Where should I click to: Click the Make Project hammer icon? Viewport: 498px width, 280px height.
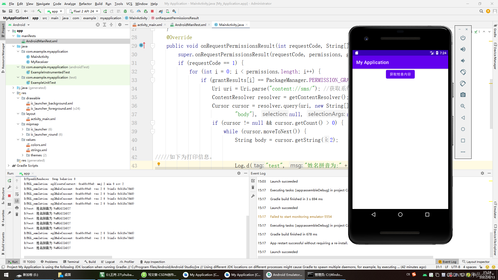pyautogui.click(x=39, y=11)
